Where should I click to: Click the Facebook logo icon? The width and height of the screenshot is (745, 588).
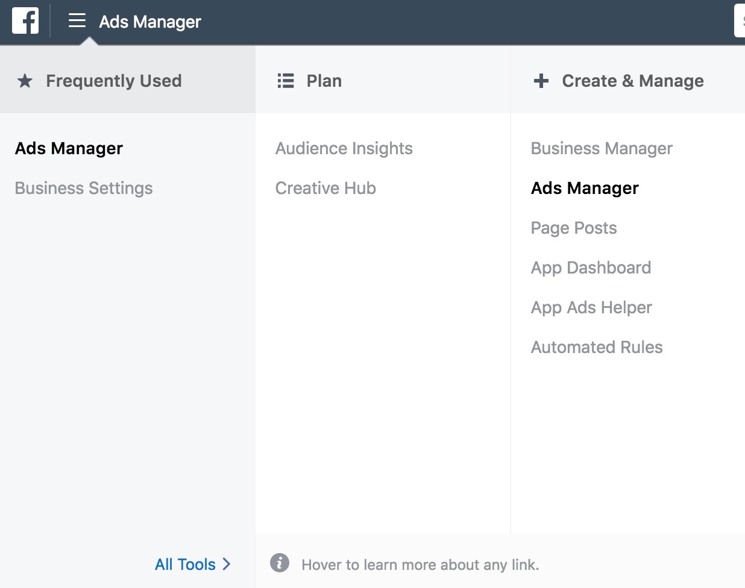click(25, 20)
